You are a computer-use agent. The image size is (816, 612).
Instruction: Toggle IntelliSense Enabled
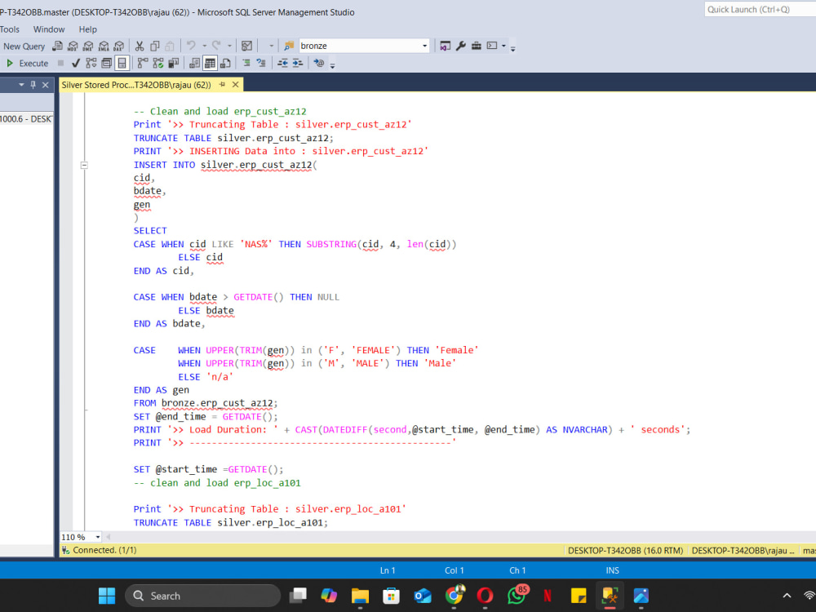point(122,63)
